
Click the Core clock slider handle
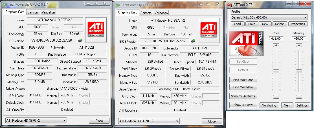tap(276, 71)
